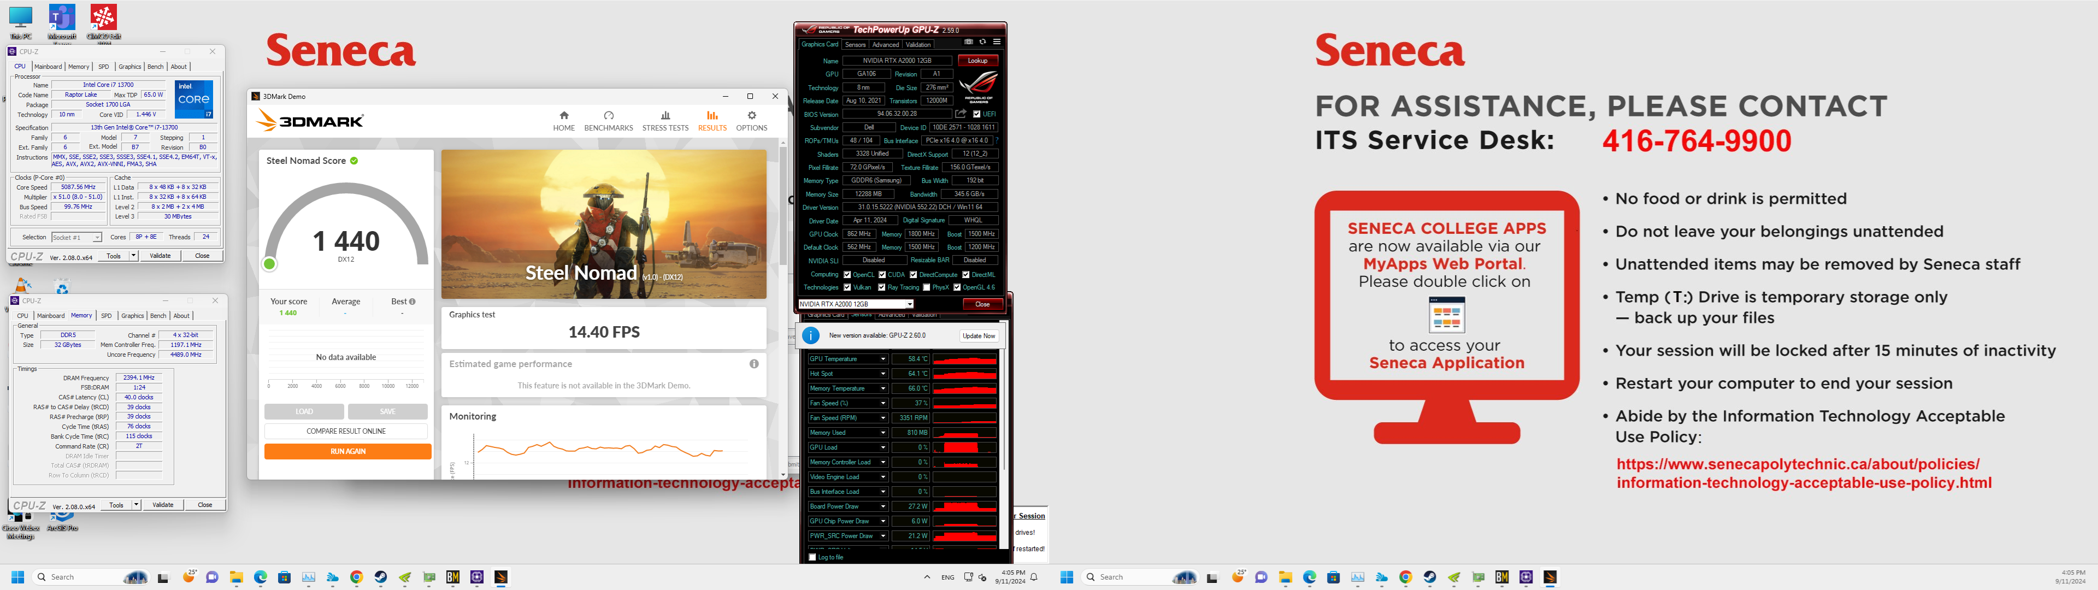Viewport: 2098px width, 590px height.
Task: Show hidden tray icons chevron
Action: pyautogui.click(x=927, y=577)
